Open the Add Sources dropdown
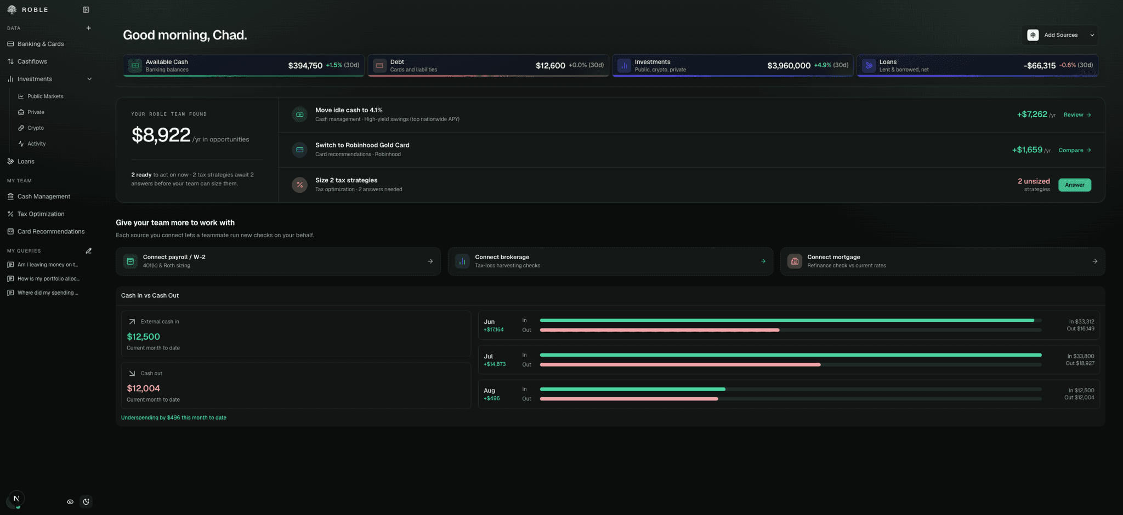 pyautogui.click(x=1060, y=35)
